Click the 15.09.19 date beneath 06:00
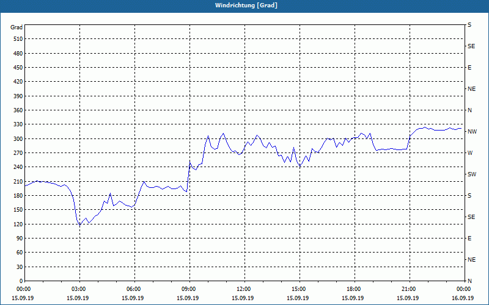Image resolution: width=489 pixels, height=305 pixels. click(x=133, y=298)
